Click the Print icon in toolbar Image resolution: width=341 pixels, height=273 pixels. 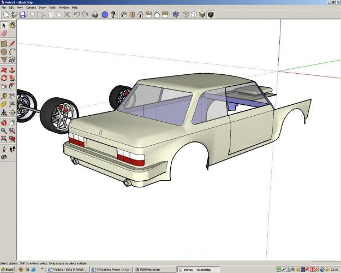tap(95, 15)
